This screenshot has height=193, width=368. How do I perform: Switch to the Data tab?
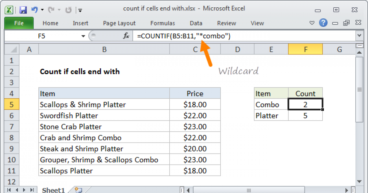pyautogui.click(x=196, y=23)
